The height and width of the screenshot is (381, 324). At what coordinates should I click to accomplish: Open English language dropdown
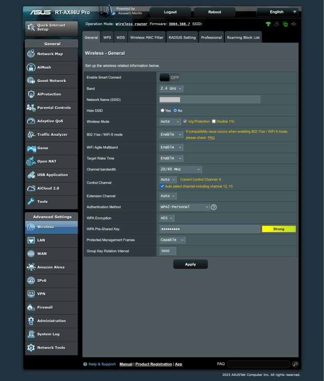coord(277,12)
